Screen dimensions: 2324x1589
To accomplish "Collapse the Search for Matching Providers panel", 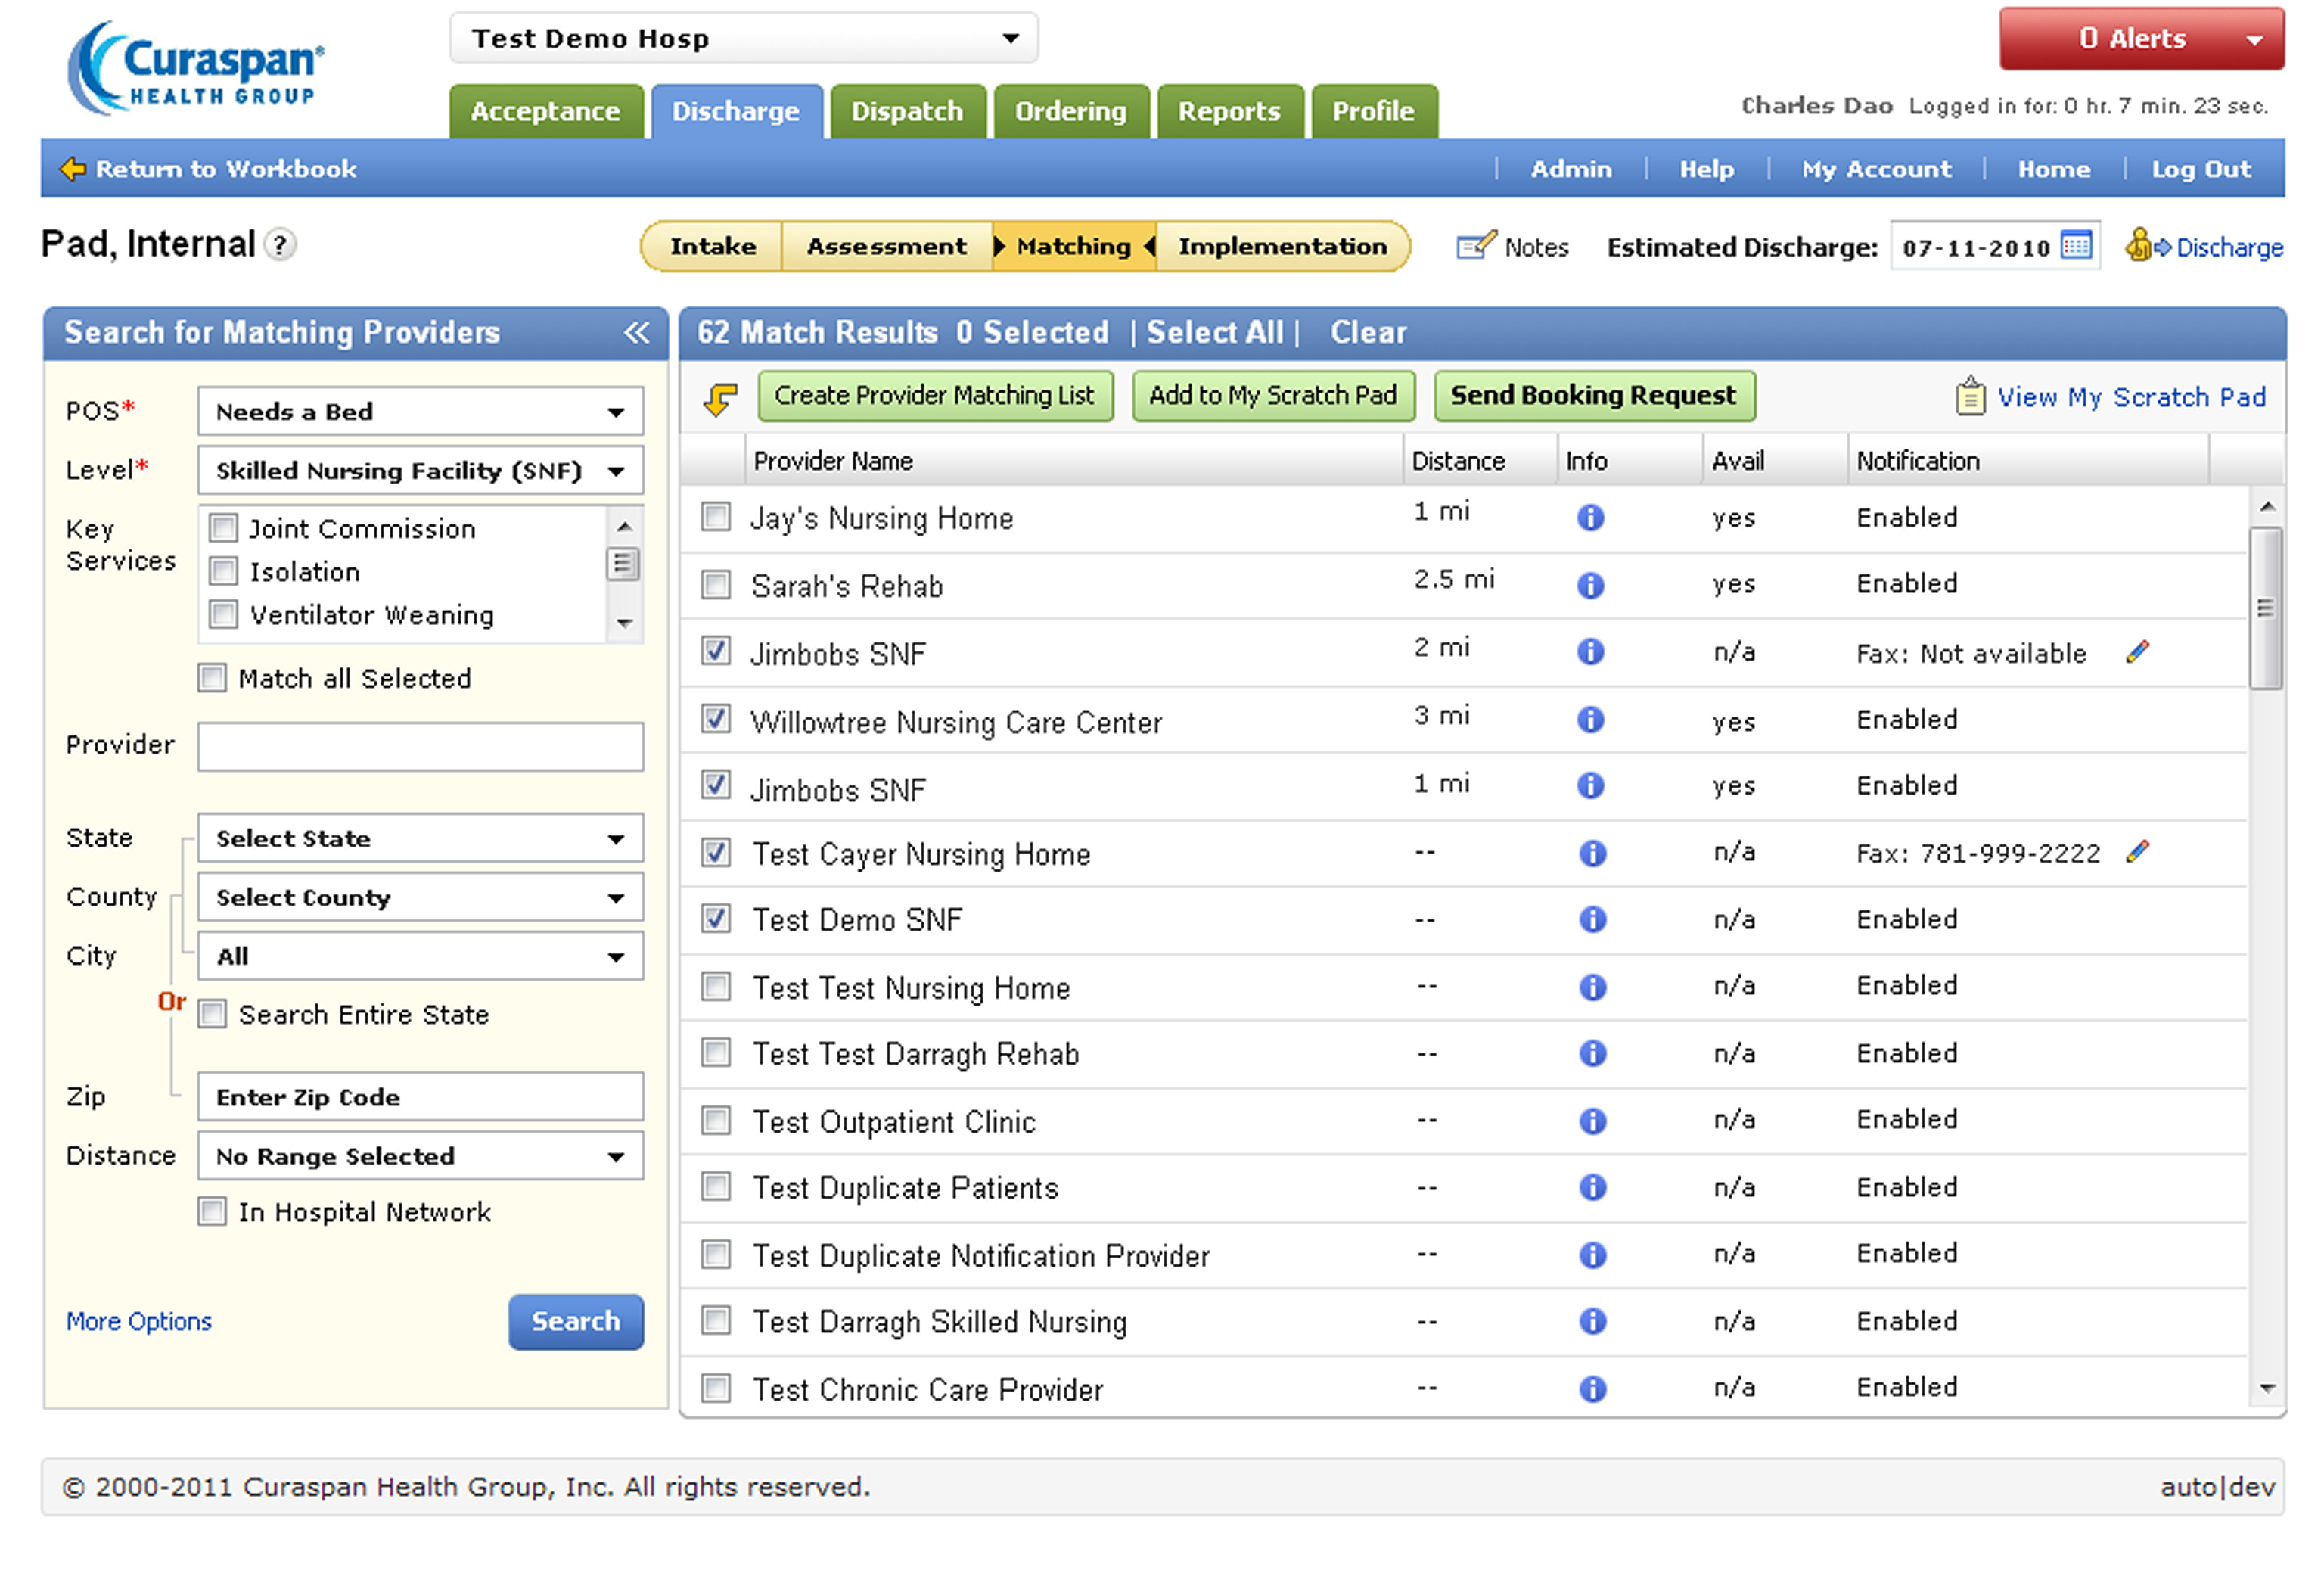I will [636, 333].
